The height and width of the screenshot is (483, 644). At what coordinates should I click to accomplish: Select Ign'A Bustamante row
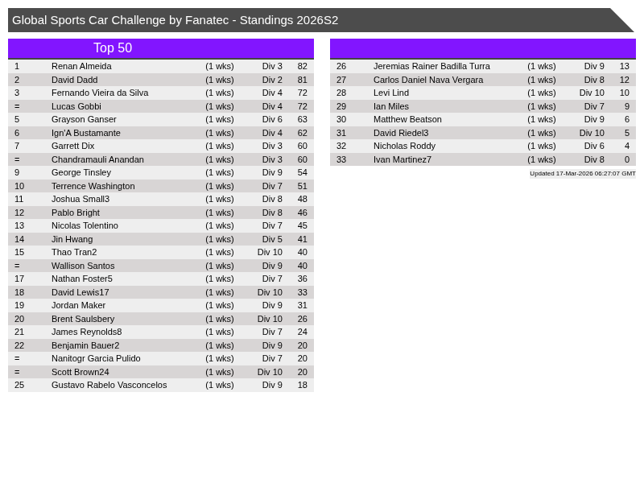click(86, 133)
